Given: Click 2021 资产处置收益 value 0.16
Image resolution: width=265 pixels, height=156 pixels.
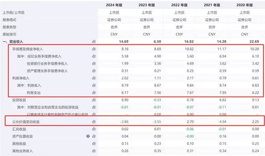Looking at the screenshot, I should click(x=223, y=136).
